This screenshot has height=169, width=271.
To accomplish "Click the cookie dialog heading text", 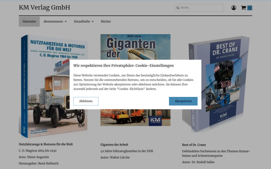I will point(123,66).
